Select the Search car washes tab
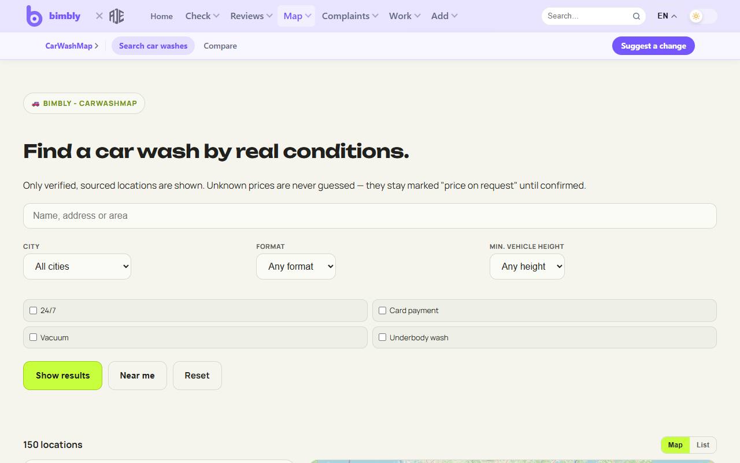Viewport: 740px width, 463px height. pos(153,46)
